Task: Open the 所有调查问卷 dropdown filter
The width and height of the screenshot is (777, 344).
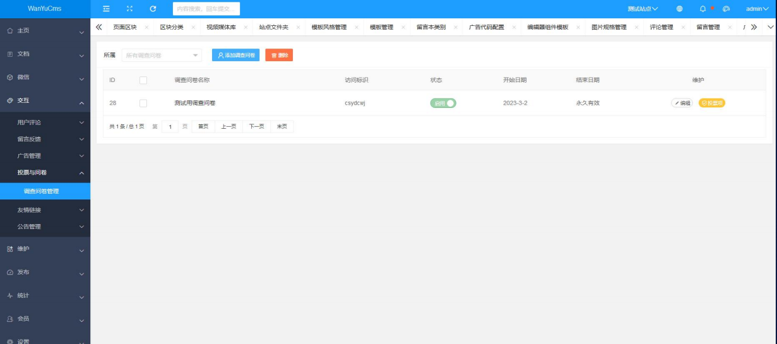Action: click(162, 56)
